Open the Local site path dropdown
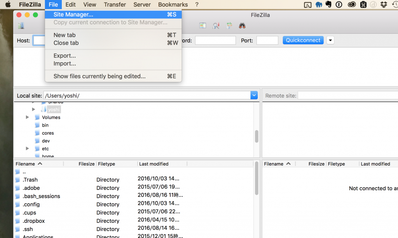 pos(254,95)
